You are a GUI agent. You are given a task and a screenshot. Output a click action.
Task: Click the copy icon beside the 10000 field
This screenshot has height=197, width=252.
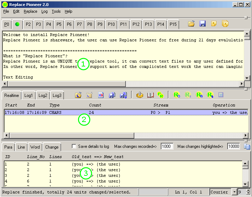[247, 146]
